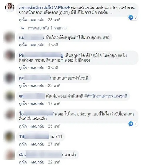The height and width of the screenshot is (167, 142).
Task: Click the 22 นาที timestamp
Action: pos(54,162)
